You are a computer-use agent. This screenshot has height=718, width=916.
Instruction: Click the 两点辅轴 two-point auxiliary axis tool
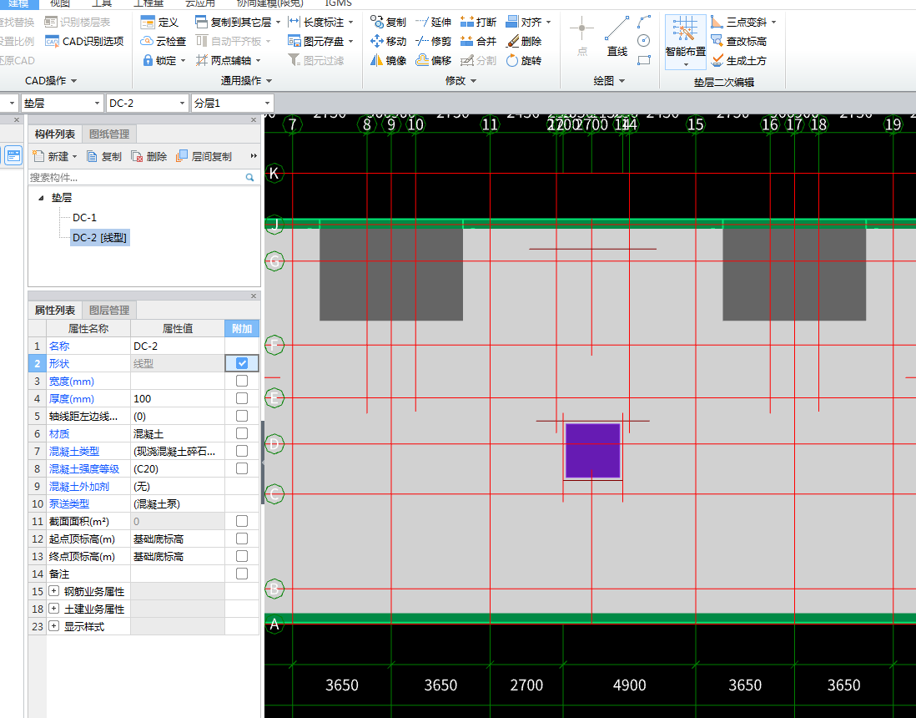pos(223,60)
